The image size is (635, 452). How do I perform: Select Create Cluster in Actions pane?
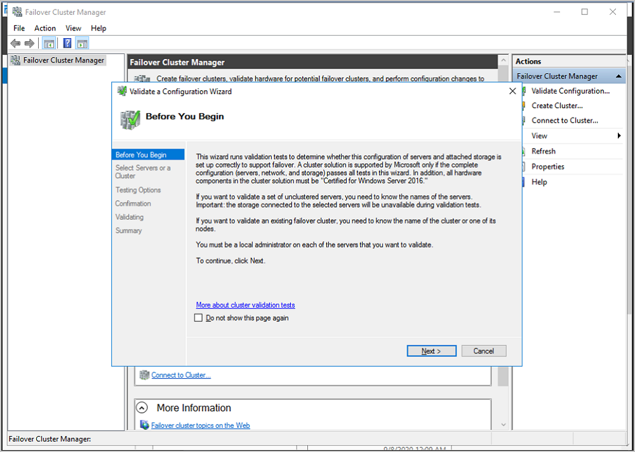[x=558, y=106]
